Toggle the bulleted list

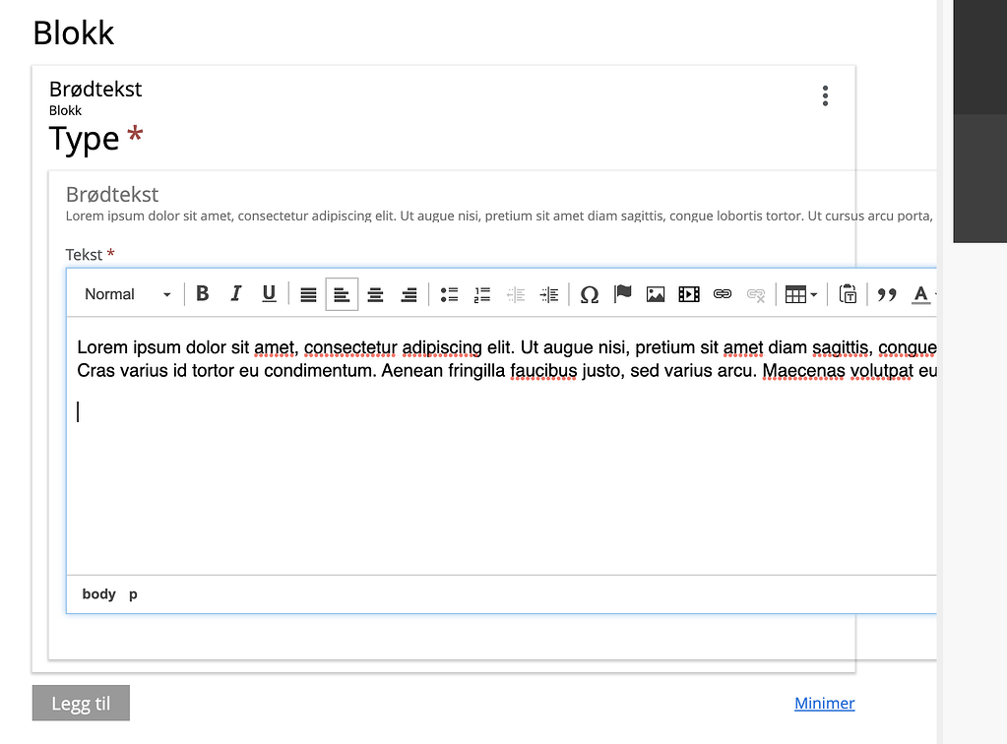click(449, 293)
